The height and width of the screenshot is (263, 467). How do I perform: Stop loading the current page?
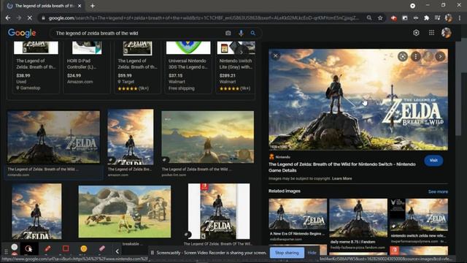29,18
